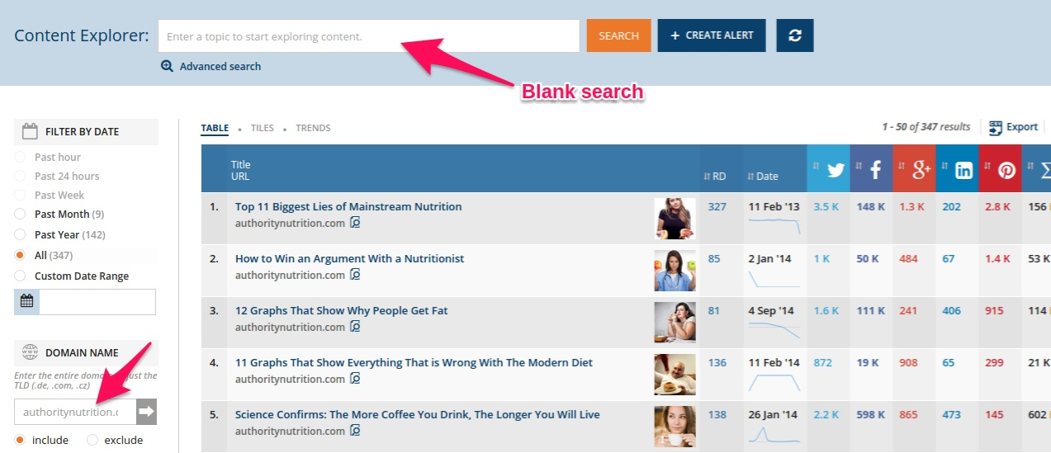Select the Past hour radio button
The height and width of the screenshot is (453, 1051).
point(20,157)
